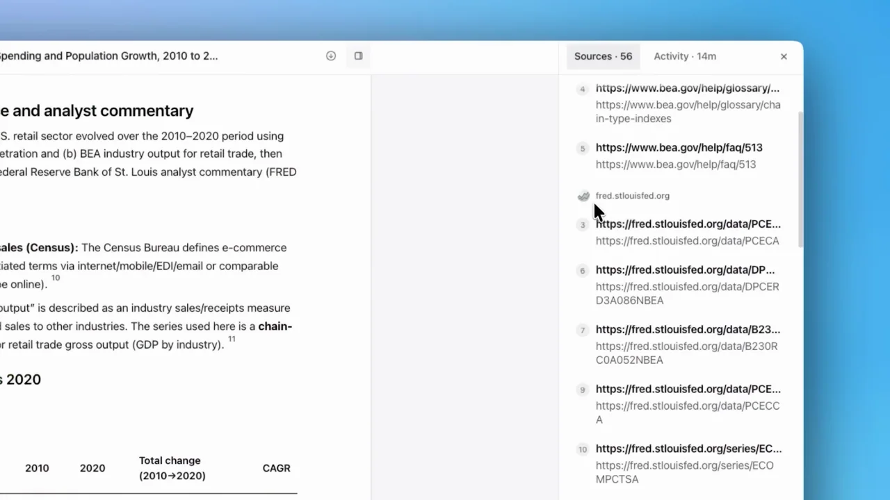The image size is (890, 500).
Task: Click the source number 7 badge
Action: 583,330
